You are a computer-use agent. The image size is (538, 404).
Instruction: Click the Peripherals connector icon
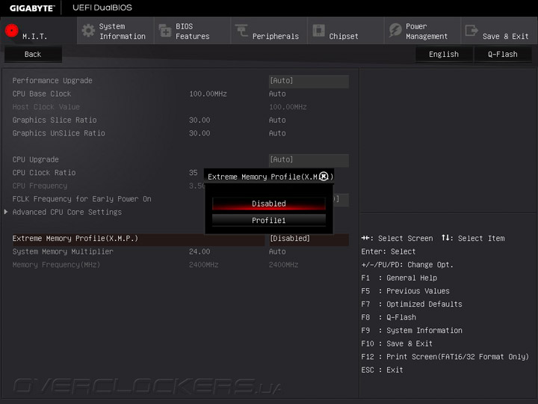pos(241,31)
